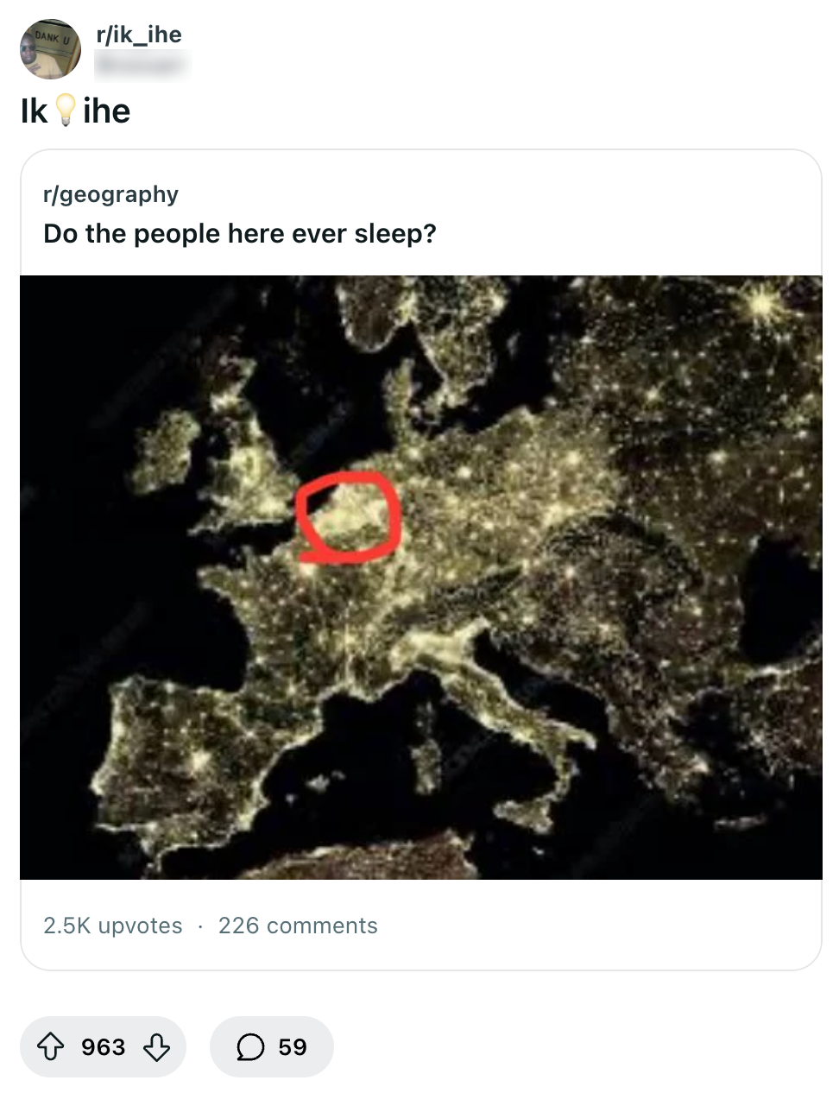Click the upvote arrow in the vote pill
This screenshot has height=1093, width=839.
coord(52,1046)
